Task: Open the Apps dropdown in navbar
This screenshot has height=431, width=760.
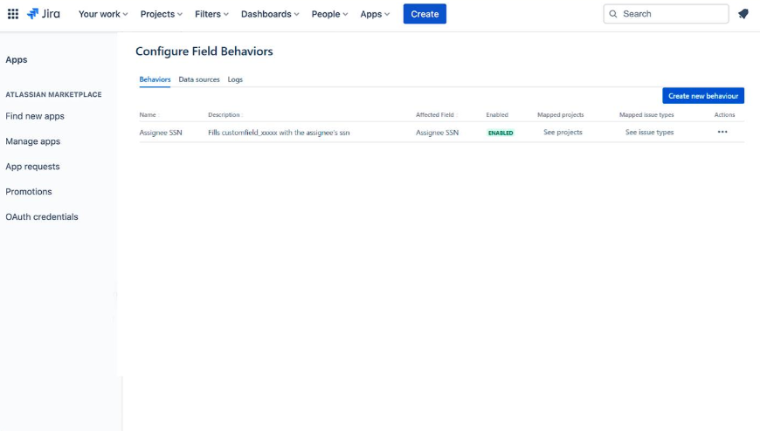Action: [x=375, y=14]
